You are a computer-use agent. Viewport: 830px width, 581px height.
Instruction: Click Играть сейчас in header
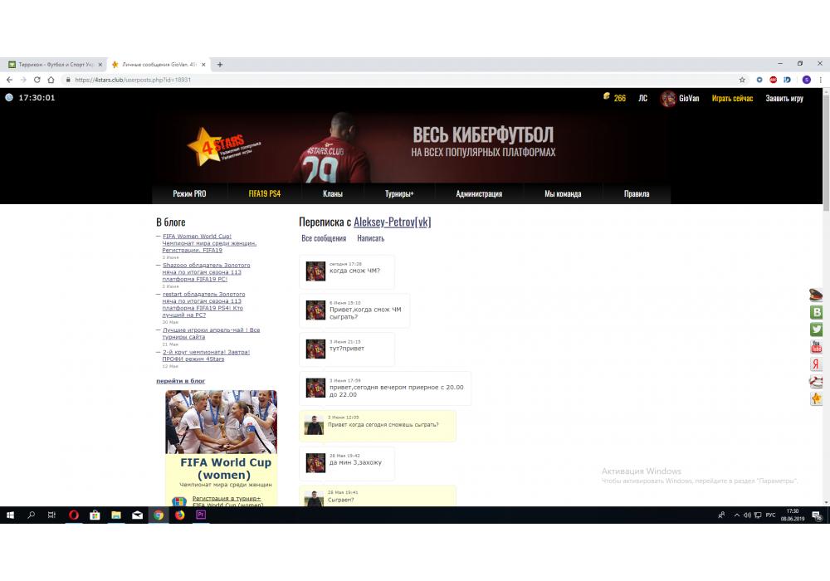click(732, 99)
